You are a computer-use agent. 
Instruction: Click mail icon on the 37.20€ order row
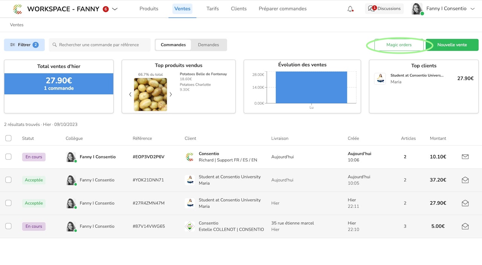pyautogui.click(x=465, y=180)
